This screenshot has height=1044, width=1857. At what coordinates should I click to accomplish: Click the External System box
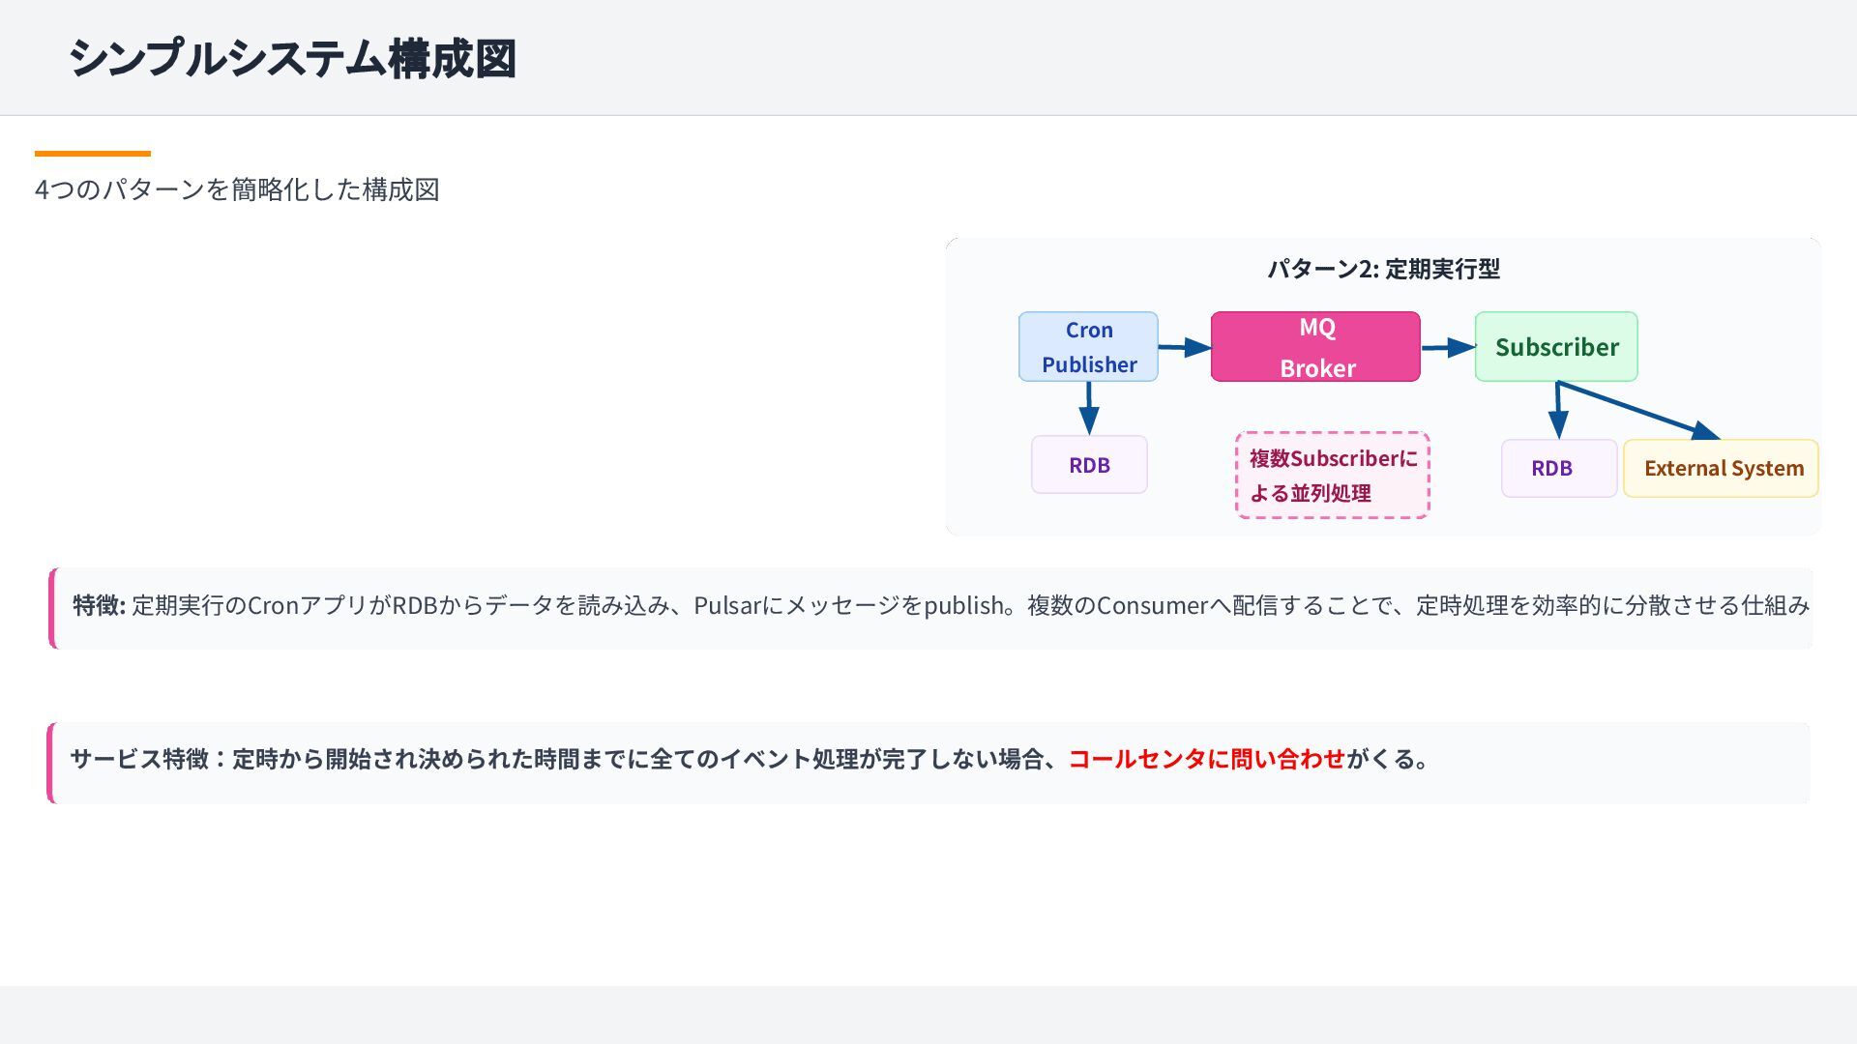tap(1721, 469)
